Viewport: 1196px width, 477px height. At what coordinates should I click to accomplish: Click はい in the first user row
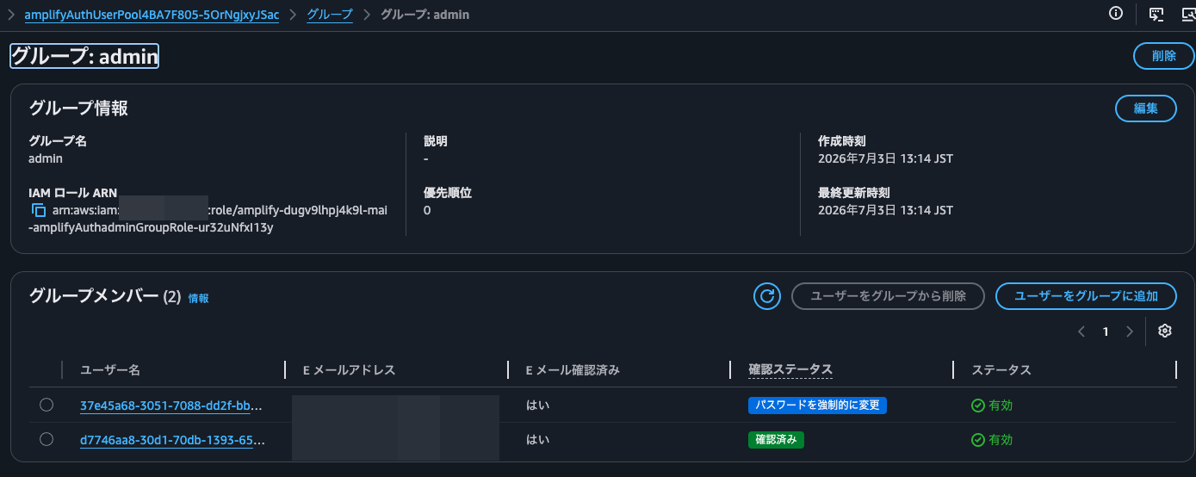[x=537, y=406]
